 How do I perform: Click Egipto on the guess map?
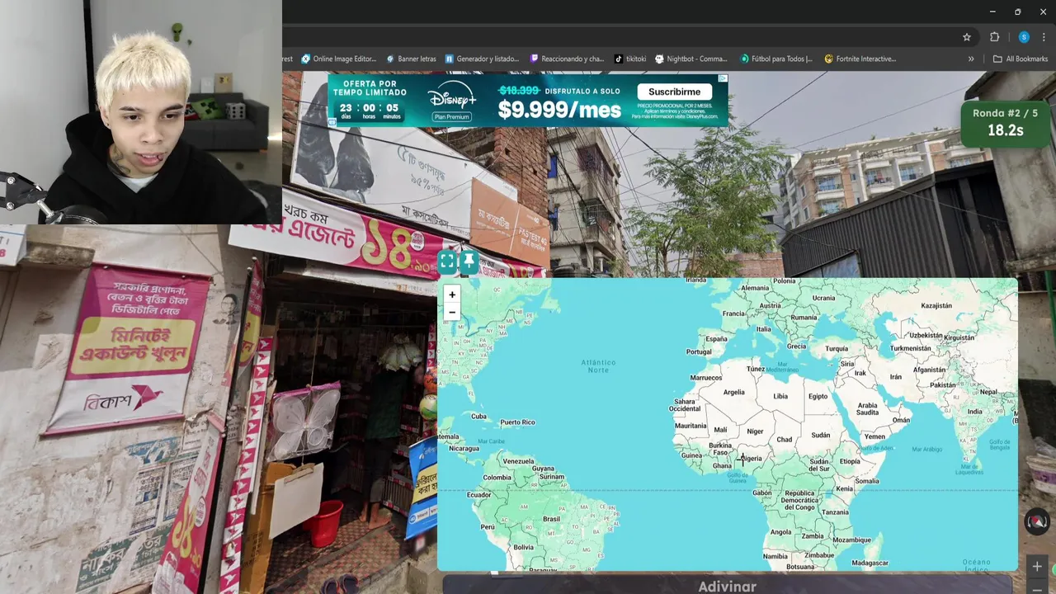pos(818,396)
